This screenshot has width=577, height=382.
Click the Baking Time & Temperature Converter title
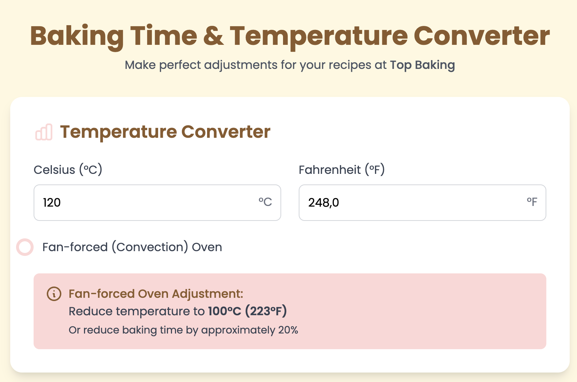point(290,36)
